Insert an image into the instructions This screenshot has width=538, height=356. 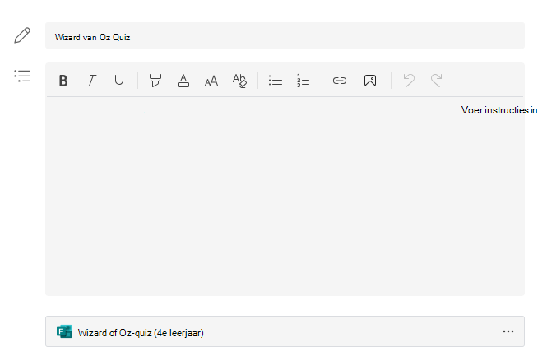click(370, 81)
